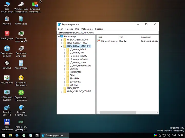Collapse the Компьютер root node
Viewport: 185px width, 138px height.
pos(59,37)
